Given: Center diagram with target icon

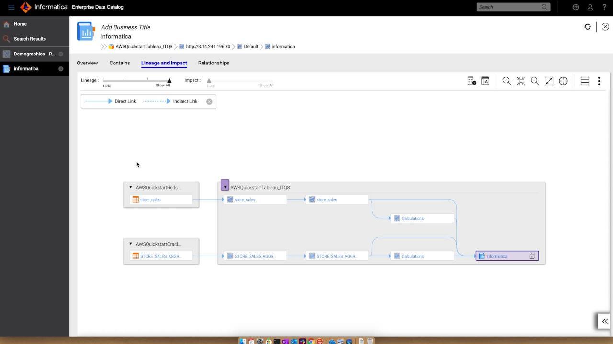Looking at the screenshot, I should click(x=563, y=81).
